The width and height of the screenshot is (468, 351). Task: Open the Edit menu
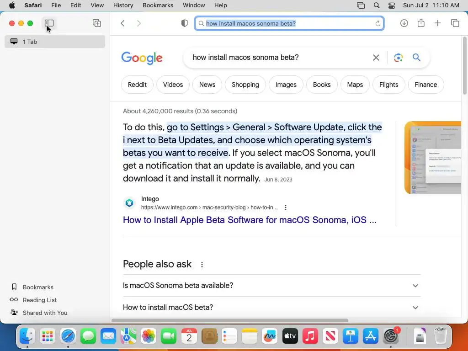[x=75, y=5]
